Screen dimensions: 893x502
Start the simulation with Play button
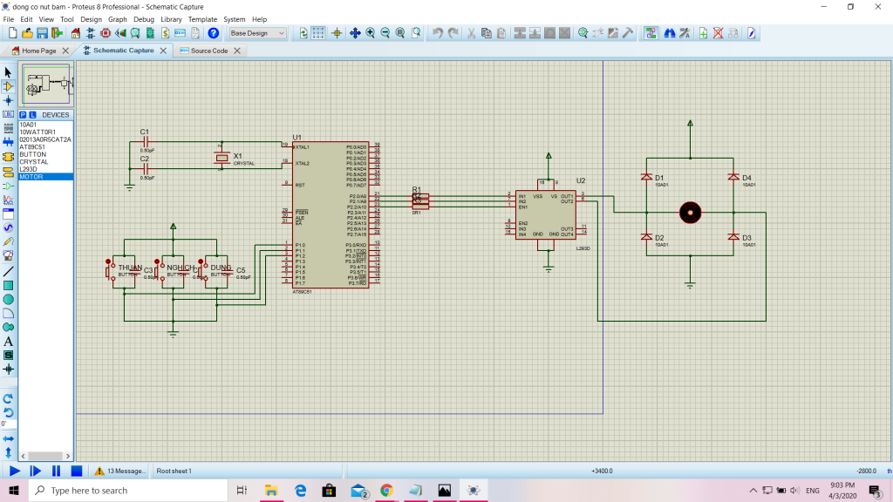15,471
